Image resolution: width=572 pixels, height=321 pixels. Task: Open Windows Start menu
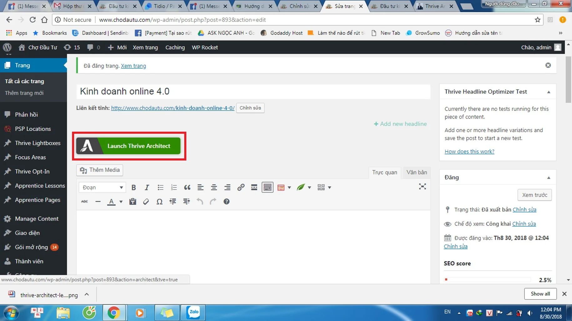(11, 313)
